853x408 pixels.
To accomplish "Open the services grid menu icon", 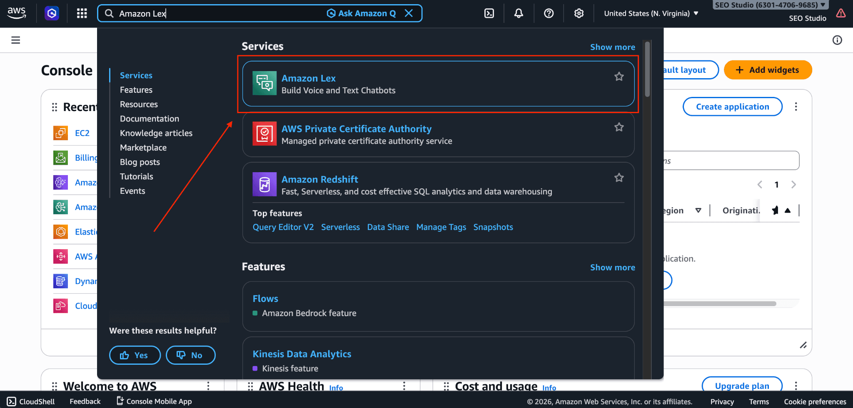I will 82,13.
